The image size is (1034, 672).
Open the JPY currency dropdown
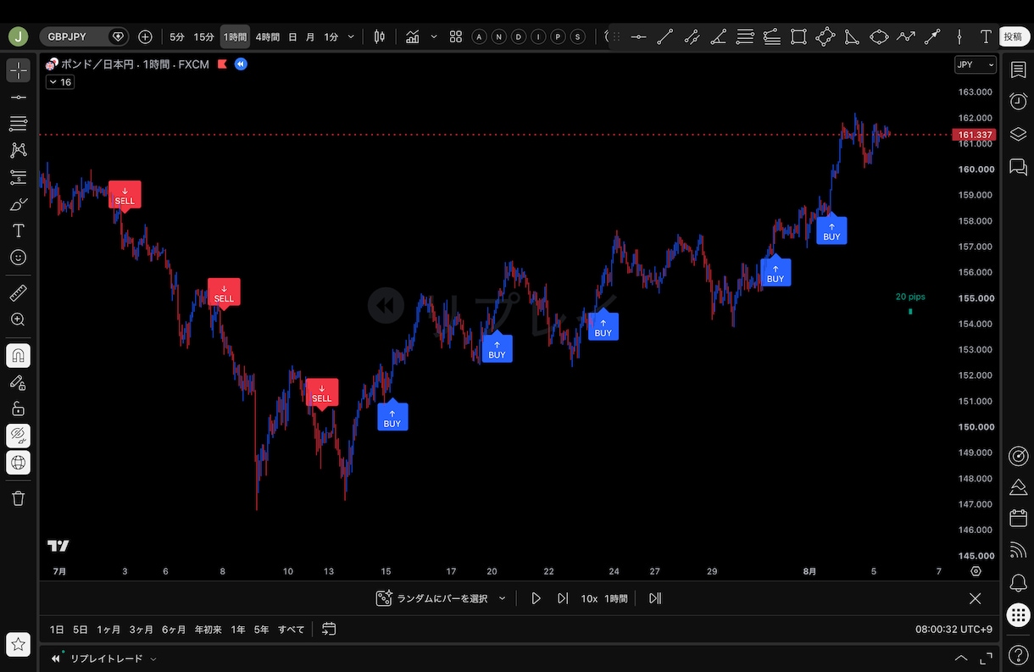pyautogui.click(x=976, y=65)
